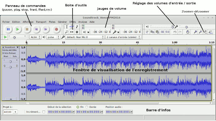Toggle the Solo button on the track
Image resolution: width=216 pixels, height=121 pixels.
(x=15, y=56)
